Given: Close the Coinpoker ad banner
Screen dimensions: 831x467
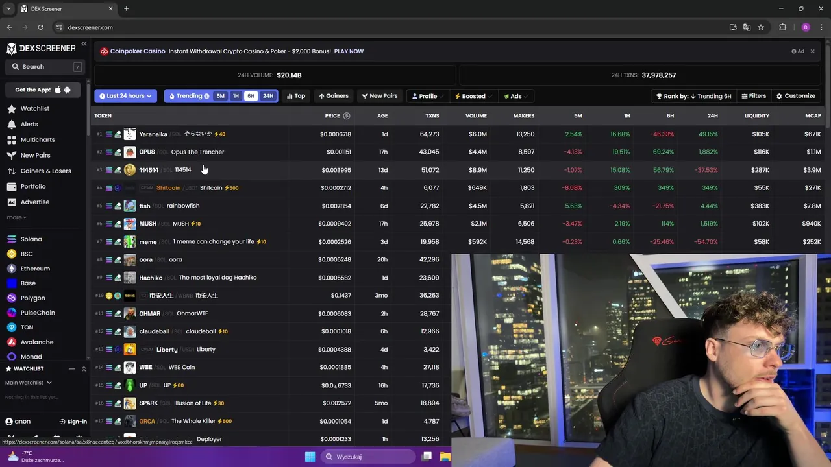Looking at the screenshot, I should point(812,51).
